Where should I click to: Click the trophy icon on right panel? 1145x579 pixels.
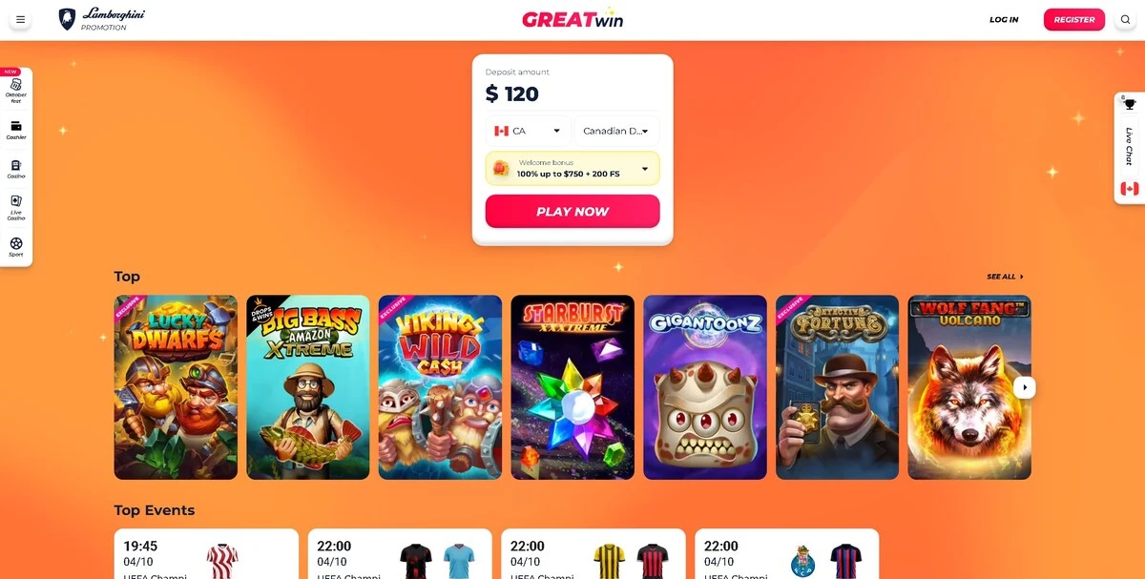1130,104
